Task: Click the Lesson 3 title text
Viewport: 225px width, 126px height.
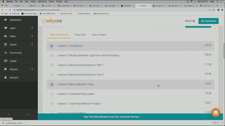Action: (81, 65)
